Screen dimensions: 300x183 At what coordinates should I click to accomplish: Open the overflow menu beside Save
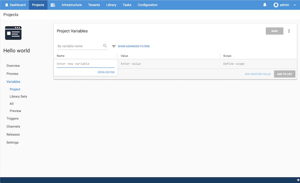coord(289,31)
